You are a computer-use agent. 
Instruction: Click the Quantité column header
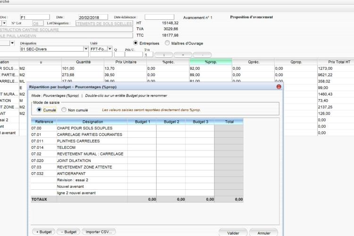coord(83,62)
